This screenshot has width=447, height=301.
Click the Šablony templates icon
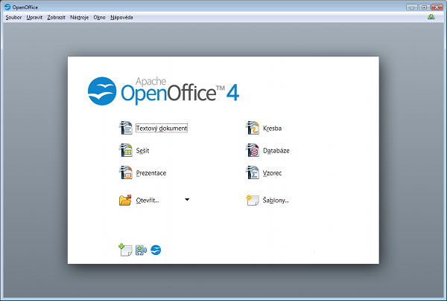pyautogui.click(x=253, y=200)
